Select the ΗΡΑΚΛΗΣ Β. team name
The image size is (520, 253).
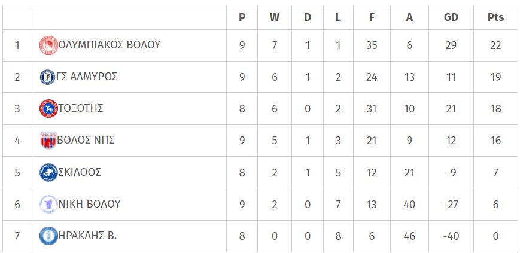[x=87, y=236]
